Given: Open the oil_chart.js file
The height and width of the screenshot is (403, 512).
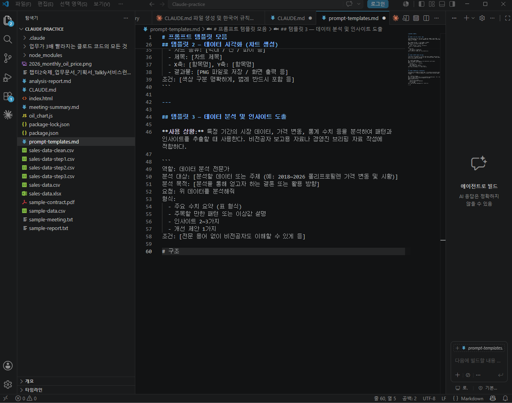Looking at the screenshot, I should (x=76, y=116).
